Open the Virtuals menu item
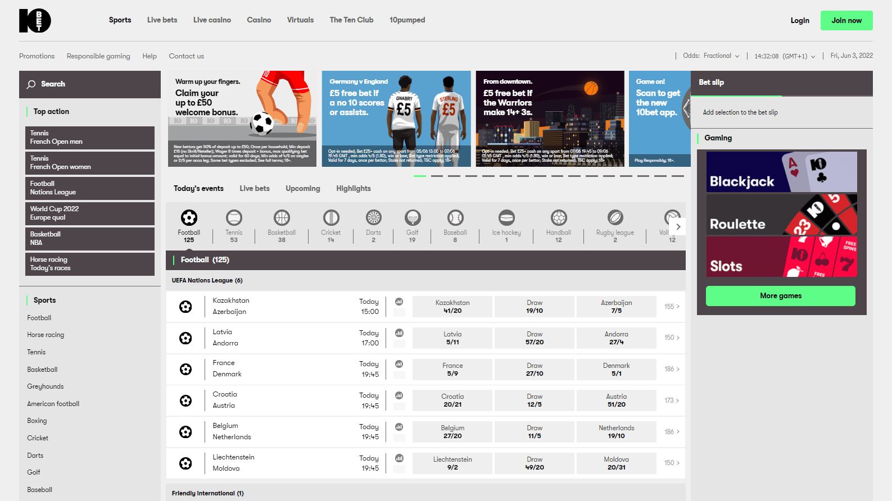Screen dimensions: 892x501 (x=300, y=20)
